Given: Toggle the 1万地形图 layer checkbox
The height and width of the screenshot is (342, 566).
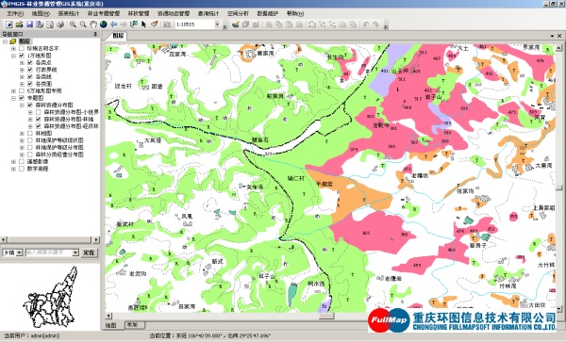Looking at the screenshot, I should (x=22, y=56).
